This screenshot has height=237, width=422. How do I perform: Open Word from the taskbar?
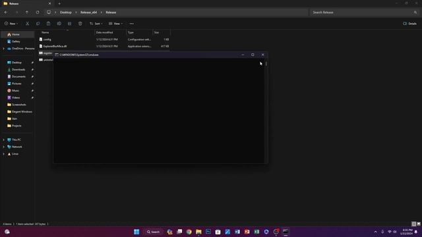(237, 232)
